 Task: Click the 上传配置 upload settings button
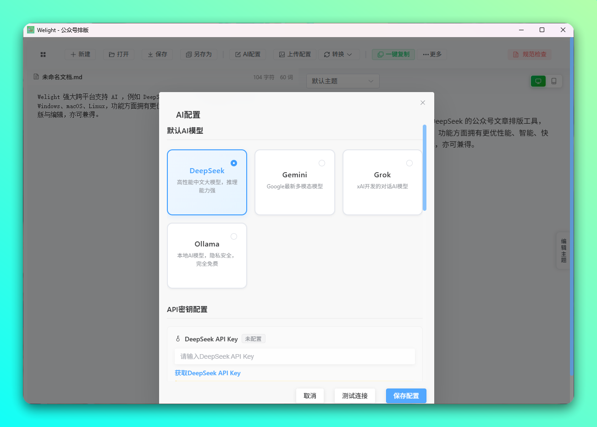coord(295,55)
